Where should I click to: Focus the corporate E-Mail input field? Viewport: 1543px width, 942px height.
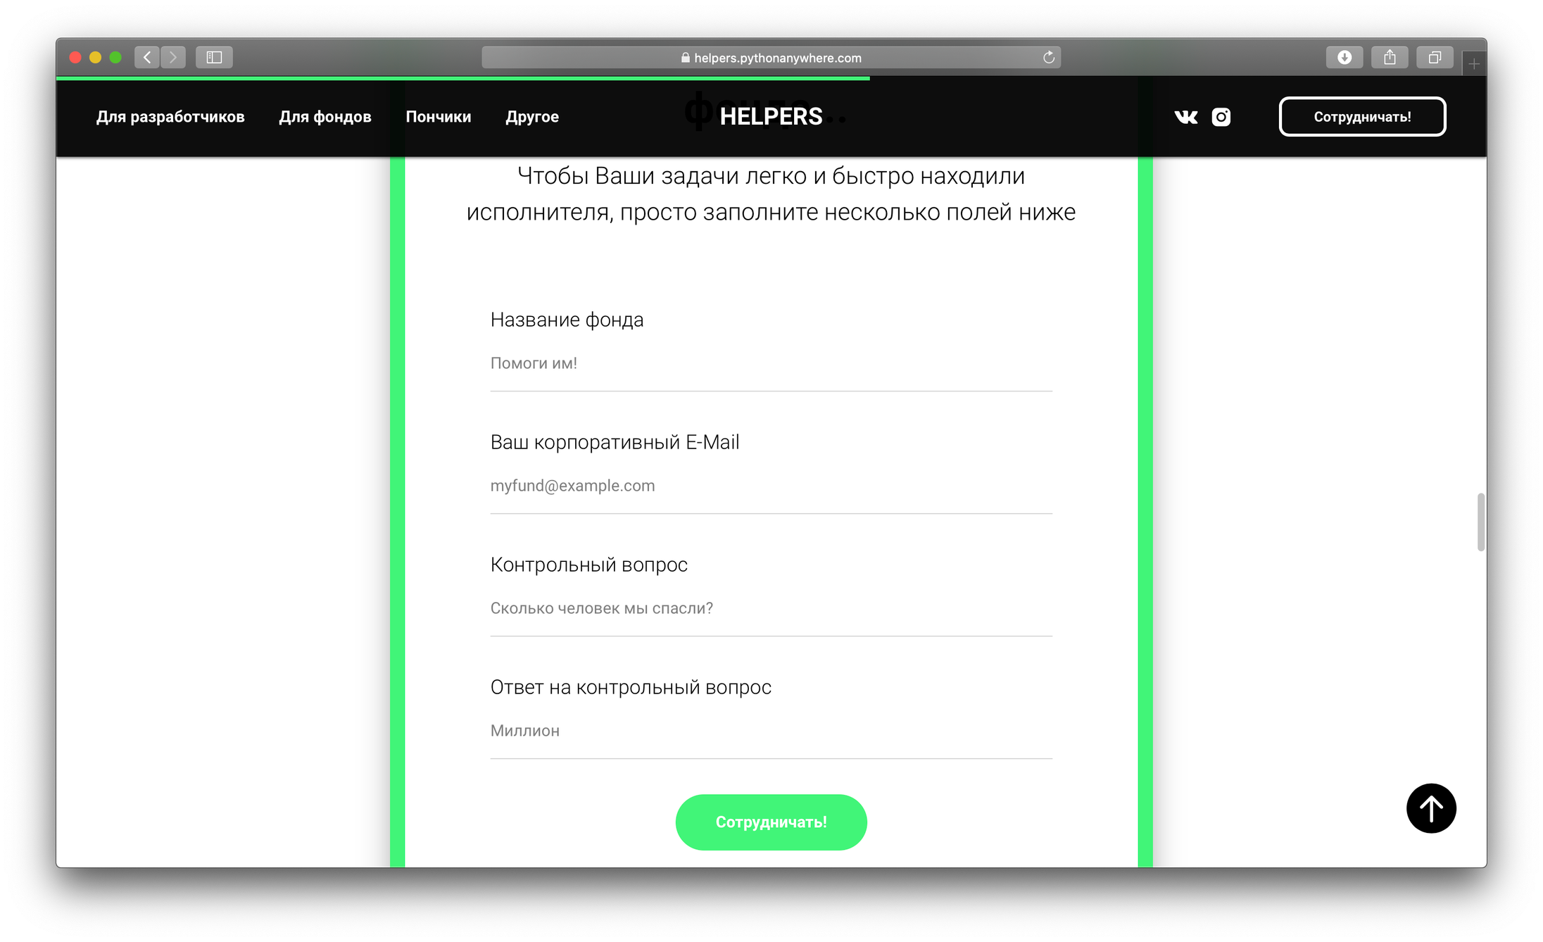click(x=771, y=486)
